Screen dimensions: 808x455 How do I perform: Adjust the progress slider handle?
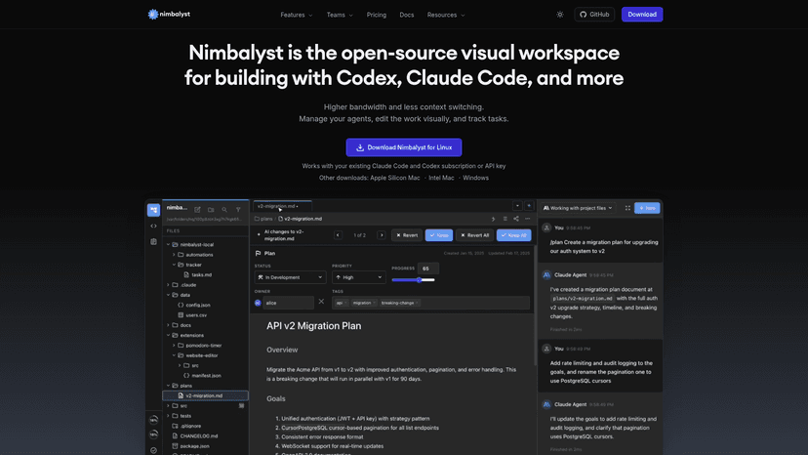(x=419, y=280)
